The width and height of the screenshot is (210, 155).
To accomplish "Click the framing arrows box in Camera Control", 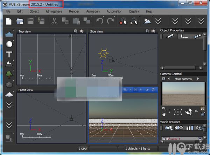I will tap(178, 112).
